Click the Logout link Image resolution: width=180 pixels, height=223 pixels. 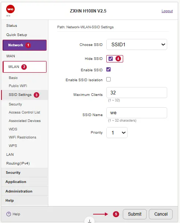coord(167,11)
